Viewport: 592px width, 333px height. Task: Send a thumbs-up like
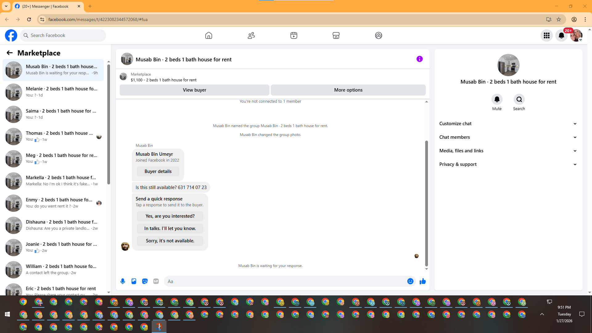tap(423, 281)
